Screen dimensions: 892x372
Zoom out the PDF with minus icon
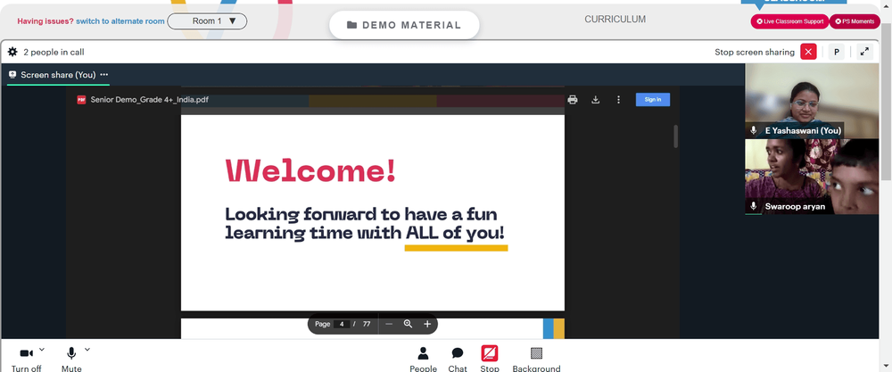pyautogui.click(x=389, y=324)
